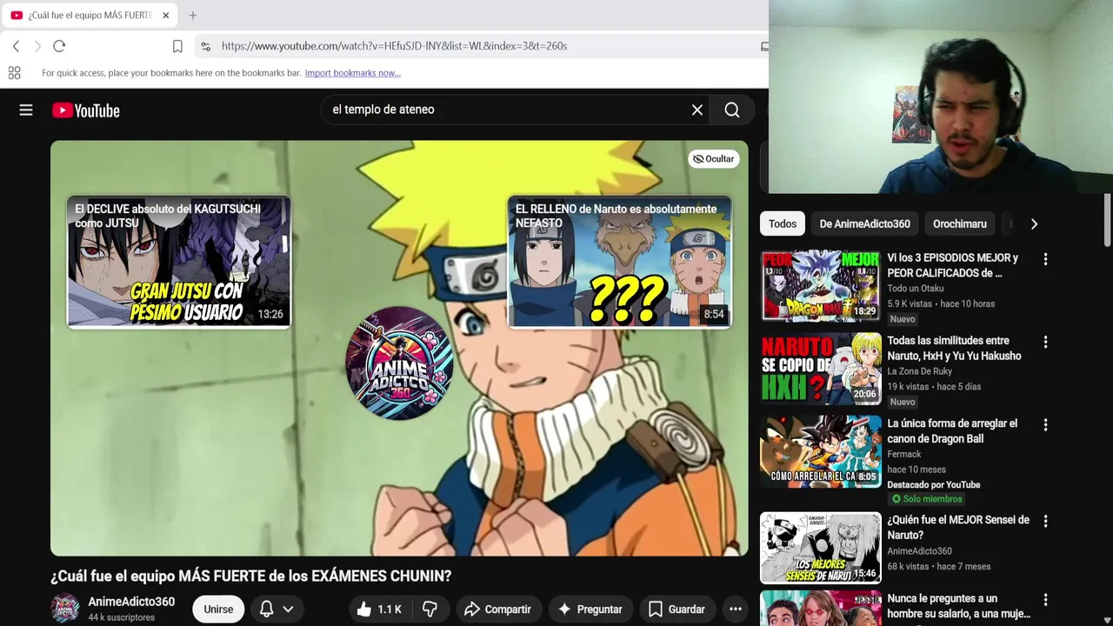Open channel Fermack
Screen dimensions: 1113x626
tap(903, 454)
